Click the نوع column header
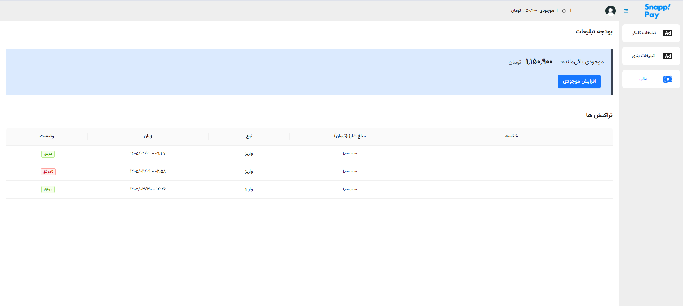683x306 pixels. click(249, 136)
